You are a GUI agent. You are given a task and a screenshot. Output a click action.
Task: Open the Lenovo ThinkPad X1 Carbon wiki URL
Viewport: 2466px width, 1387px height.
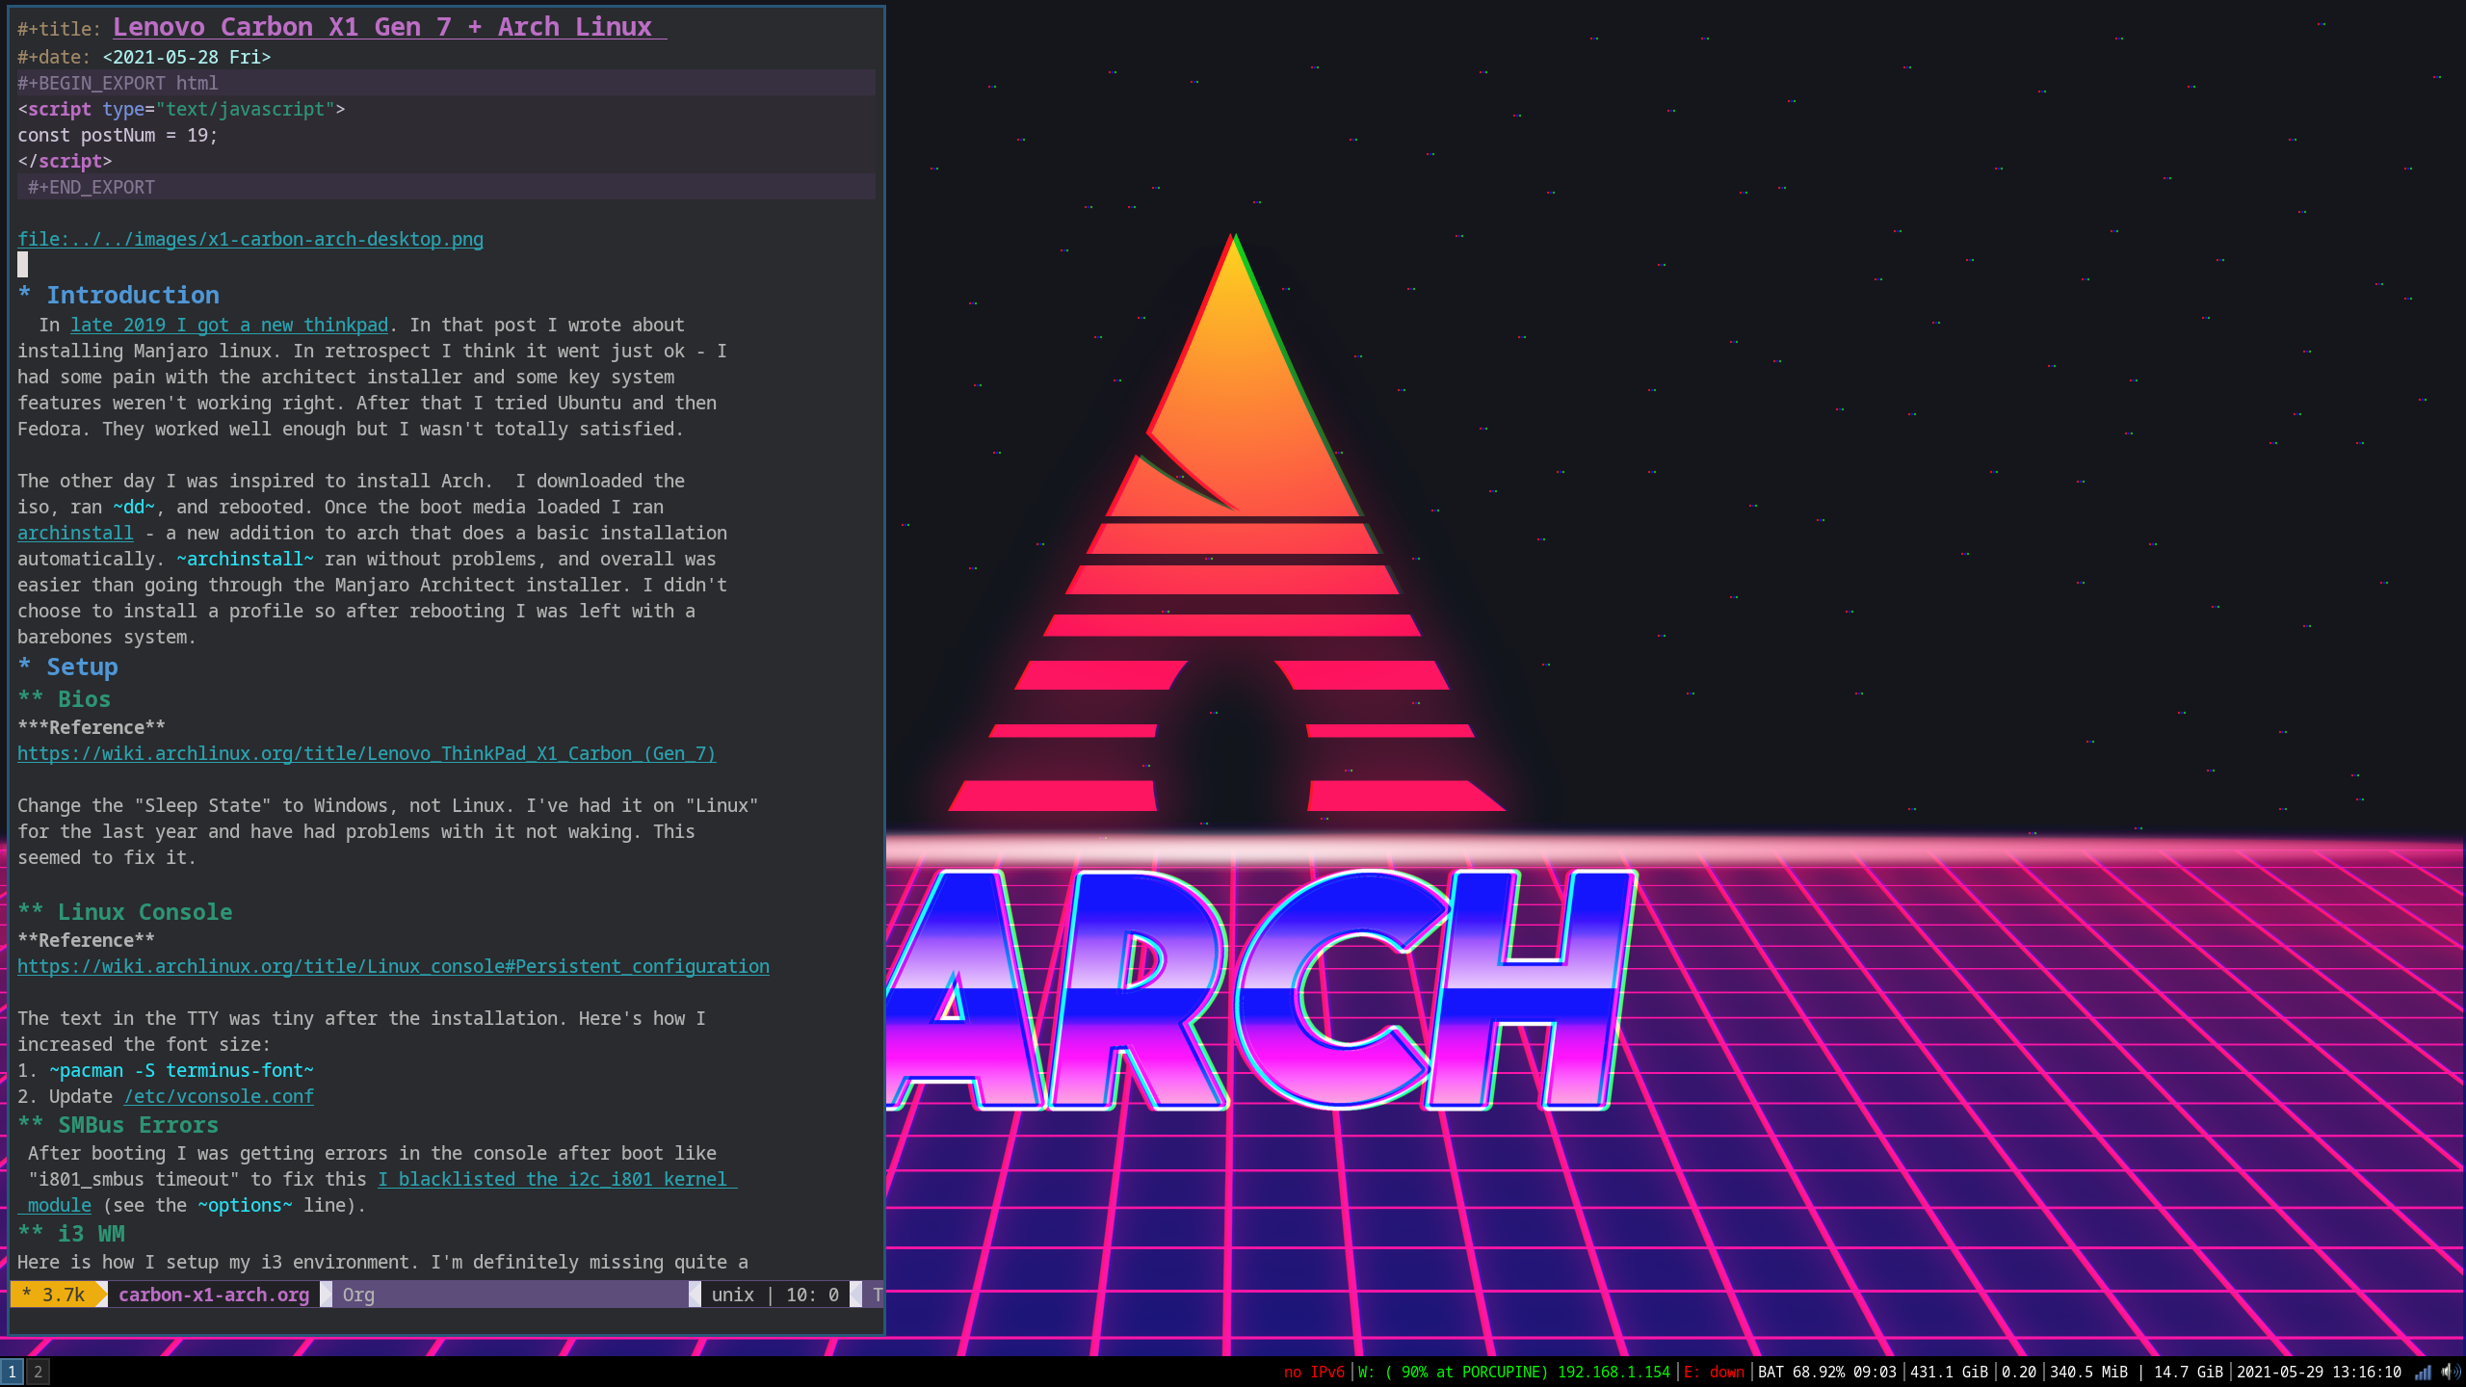coord(367,753)
